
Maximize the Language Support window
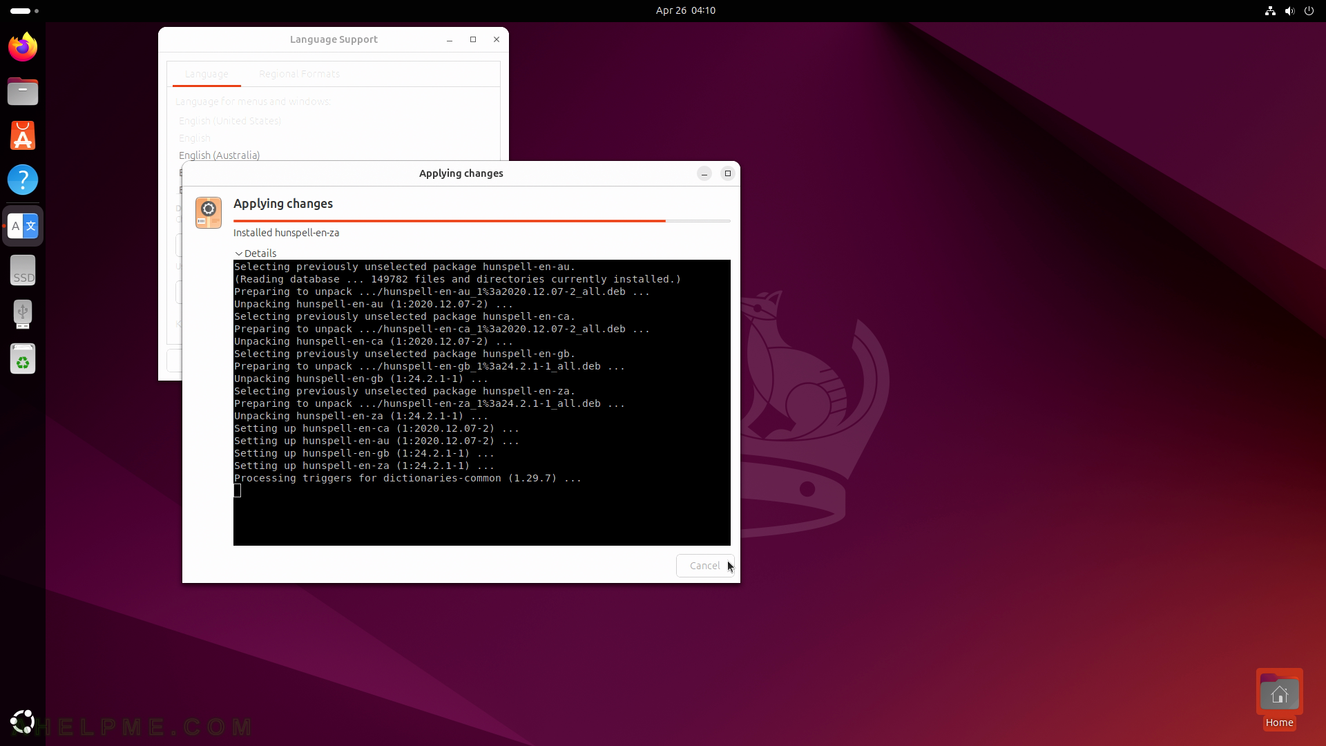tap(473, 39)
